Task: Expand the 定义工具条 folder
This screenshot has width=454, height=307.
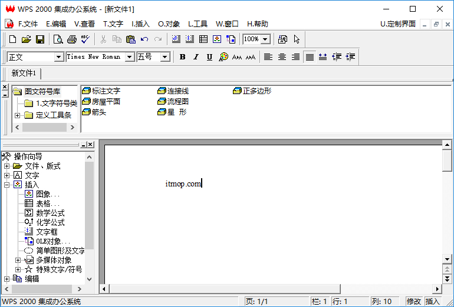Action: 17,115
